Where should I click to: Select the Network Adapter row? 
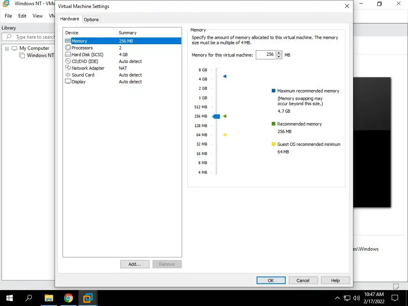point(123,68)
